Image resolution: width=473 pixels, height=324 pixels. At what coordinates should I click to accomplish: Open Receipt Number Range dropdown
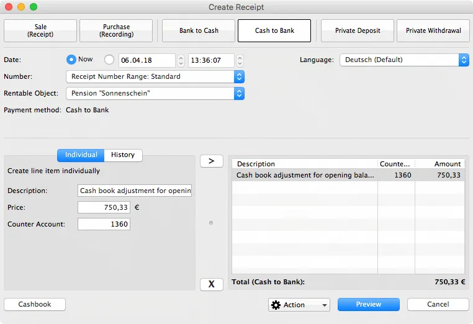pyautogui.click(x=155, y=76)
